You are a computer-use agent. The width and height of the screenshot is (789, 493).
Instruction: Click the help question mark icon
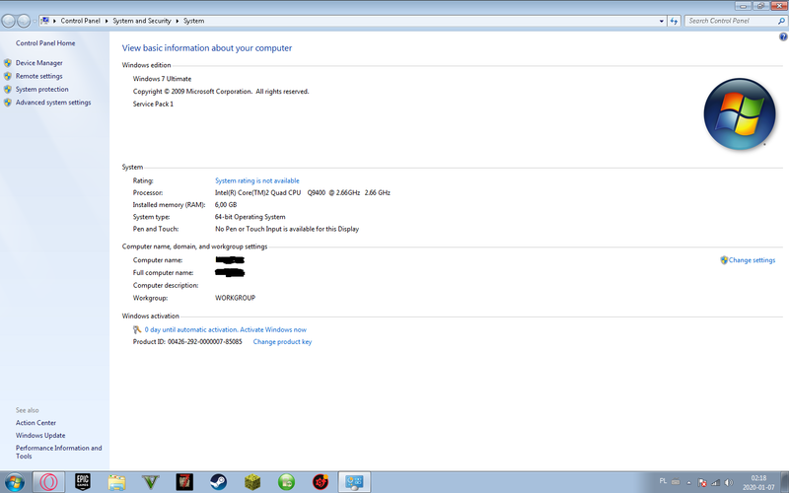click(x=783, y=36)
